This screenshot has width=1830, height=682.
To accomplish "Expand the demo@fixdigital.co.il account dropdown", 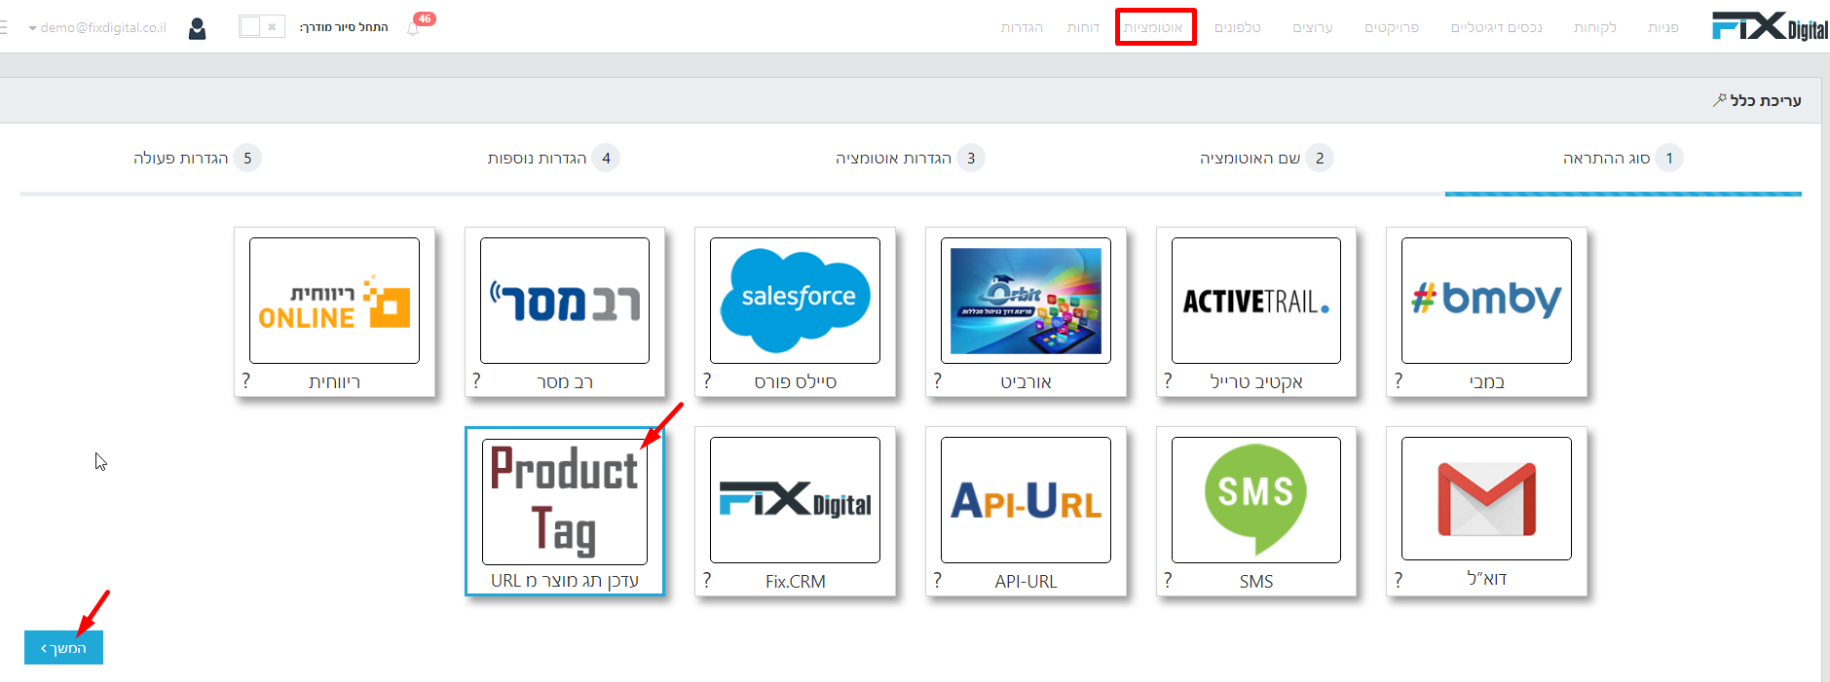I will 97,27.
